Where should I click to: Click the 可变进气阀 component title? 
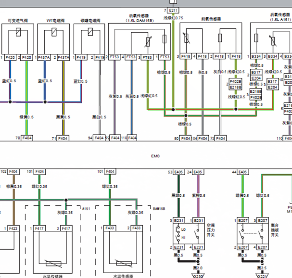(x=18, y=20)
